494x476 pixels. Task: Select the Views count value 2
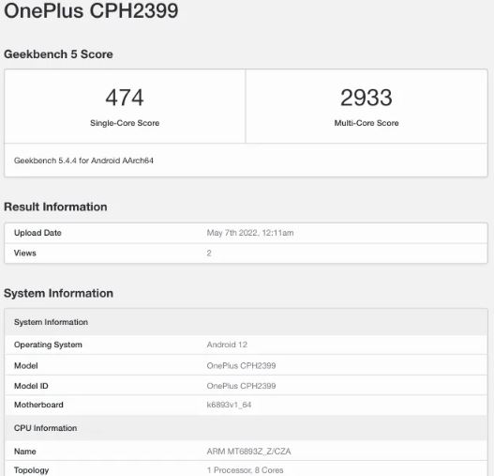point(209,253)
